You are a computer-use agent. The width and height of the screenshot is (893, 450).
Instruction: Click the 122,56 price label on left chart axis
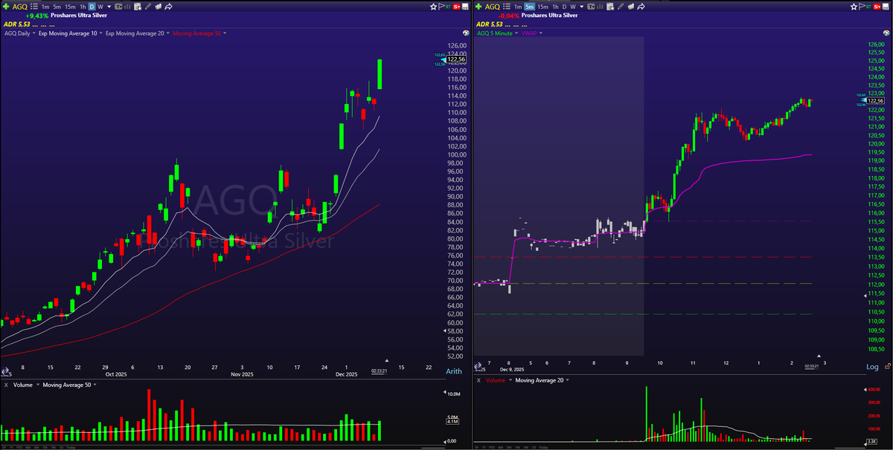coord(457,59)
